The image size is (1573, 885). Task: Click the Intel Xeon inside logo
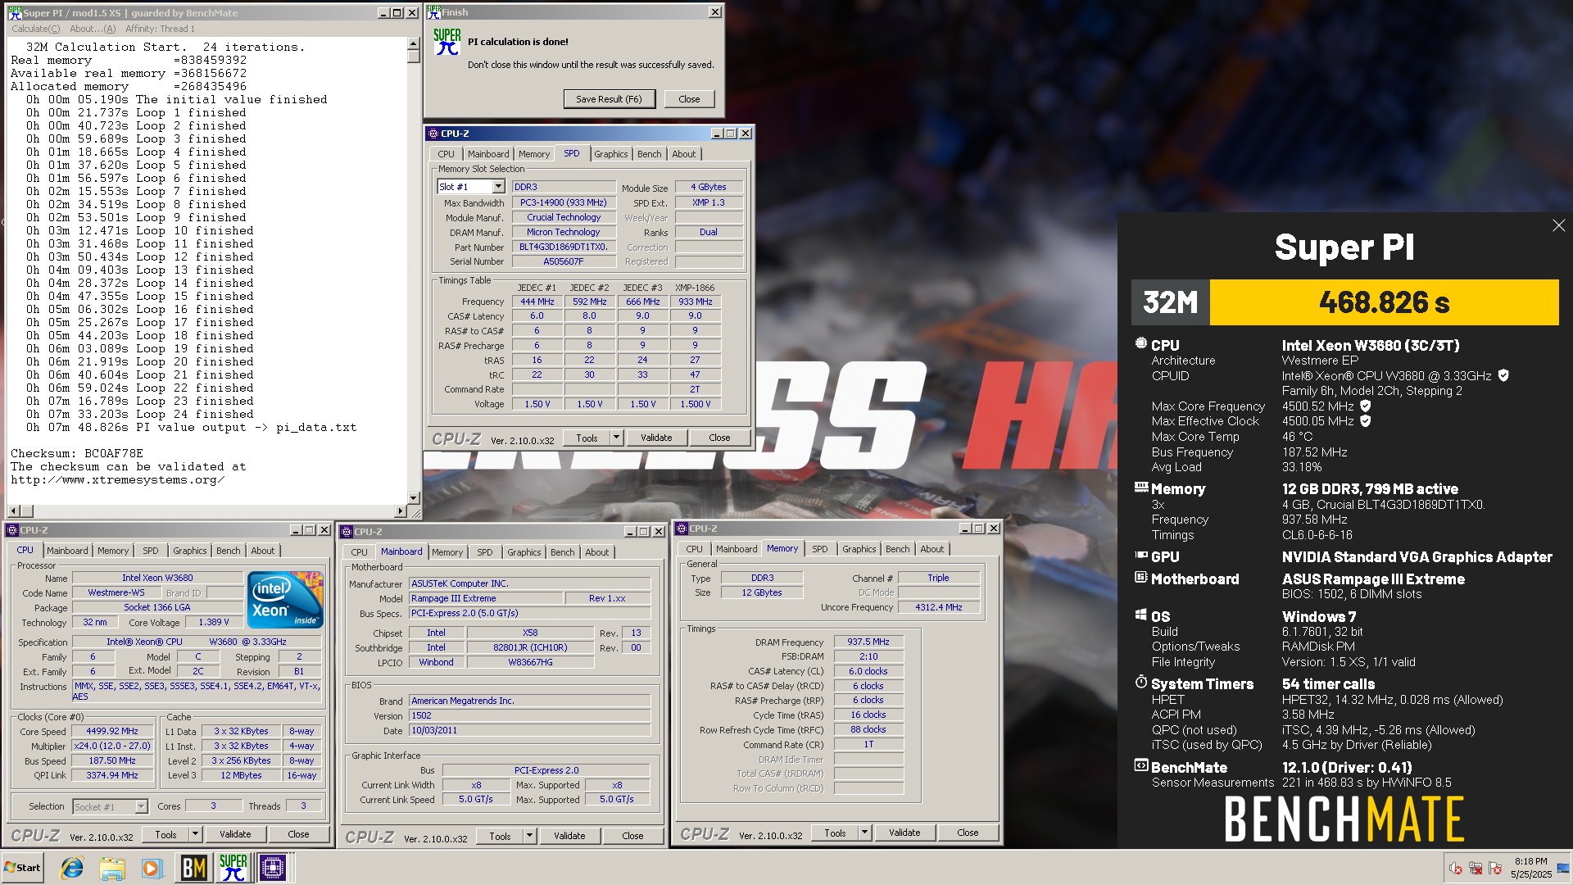coord(285,600)
